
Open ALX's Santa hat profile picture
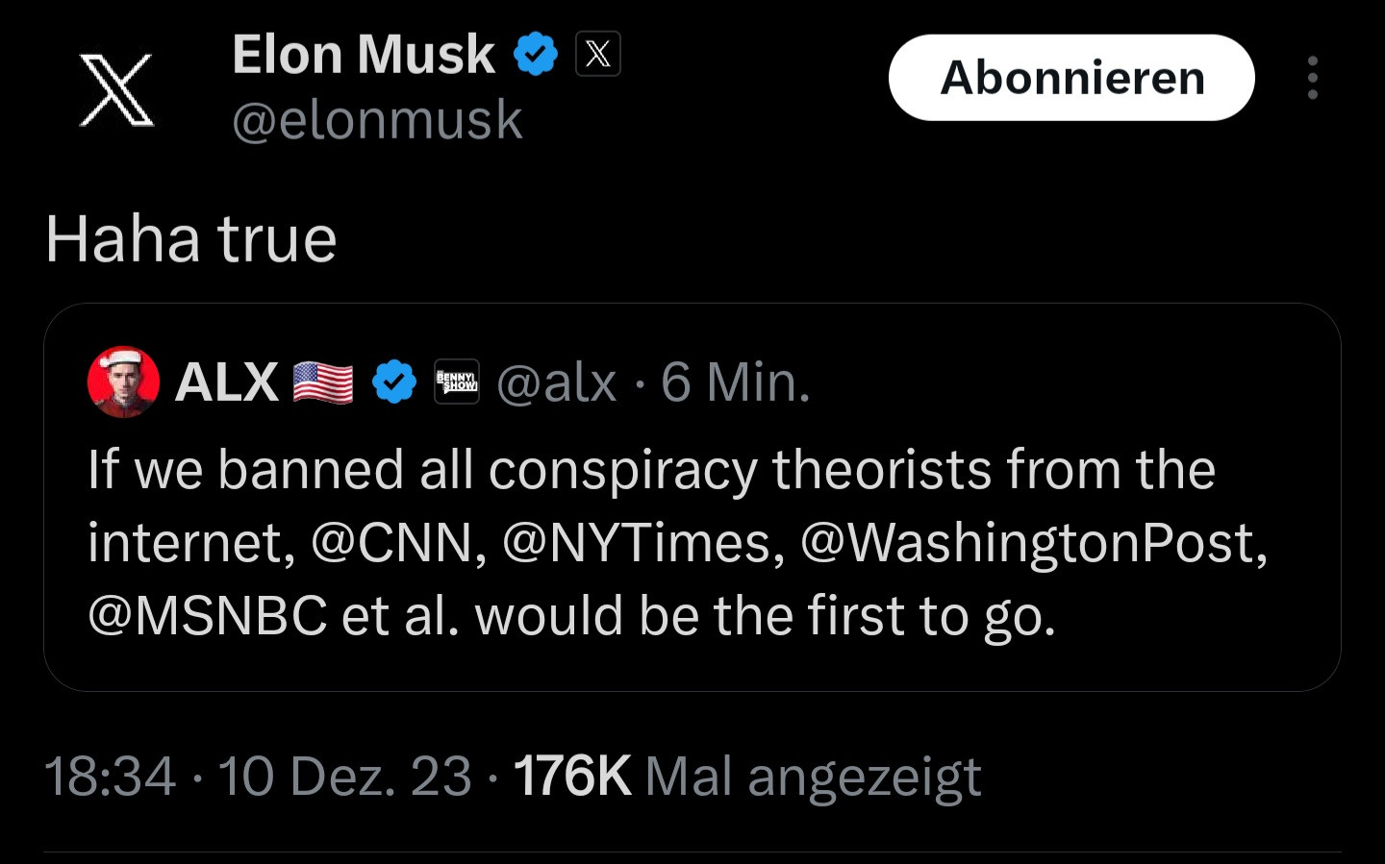click(x=123, y=382)
